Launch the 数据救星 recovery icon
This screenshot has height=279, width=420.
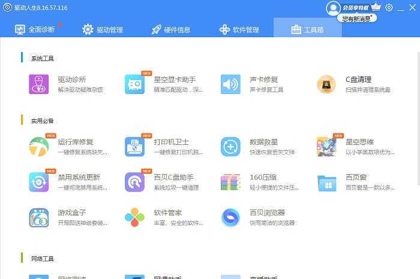(230, 147)
